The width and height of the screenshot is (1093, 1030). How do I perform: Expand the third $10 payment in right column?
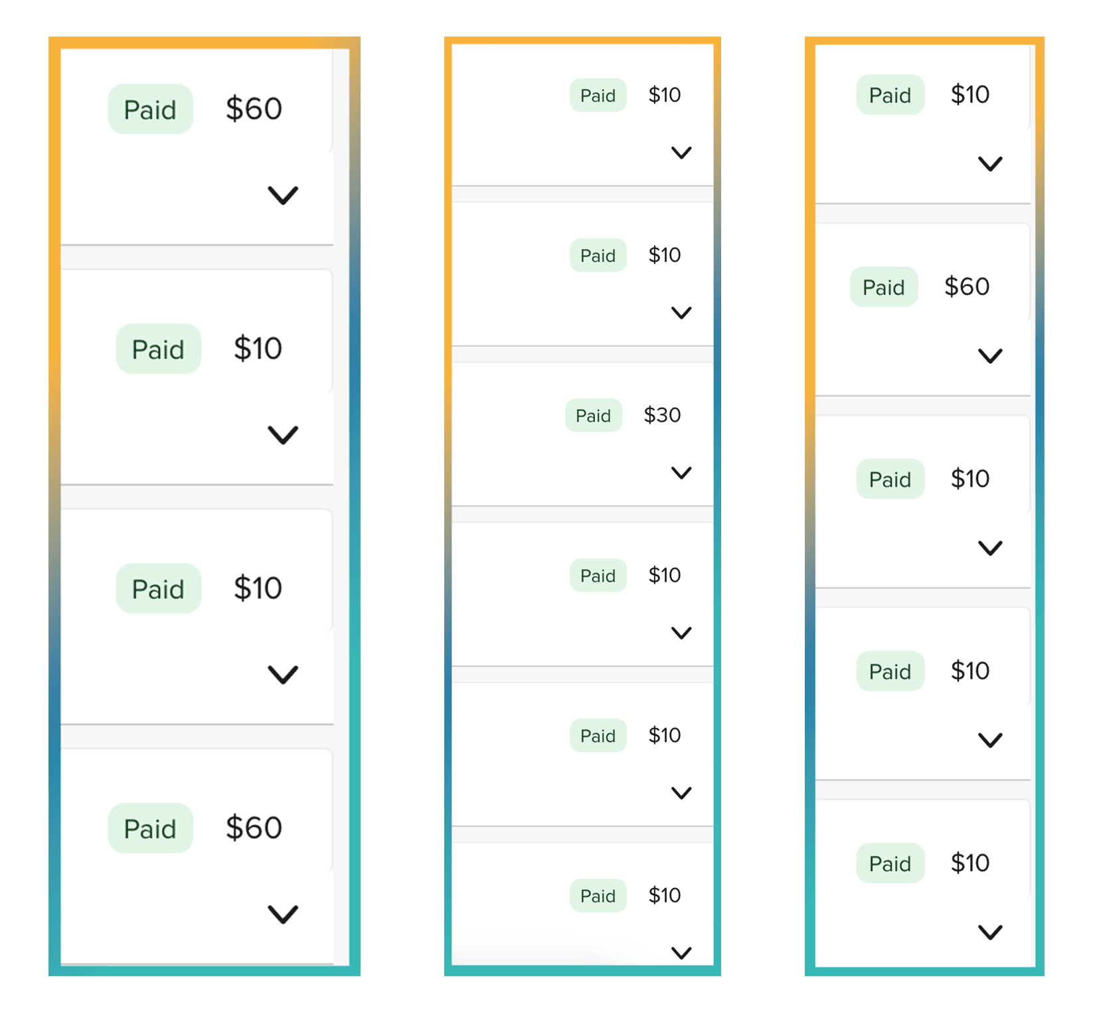989,548
